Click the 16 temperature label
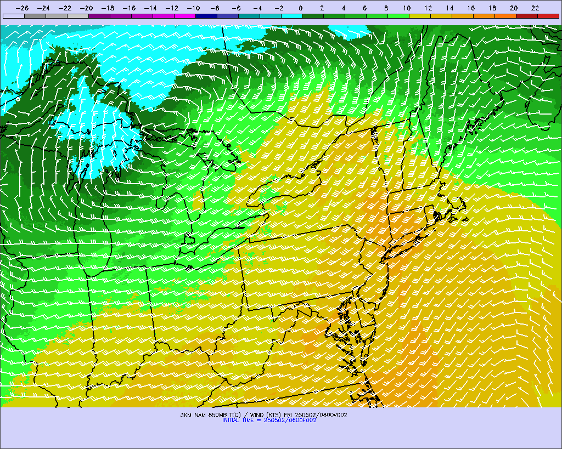562x449 pixels. (x=471, y=8)
